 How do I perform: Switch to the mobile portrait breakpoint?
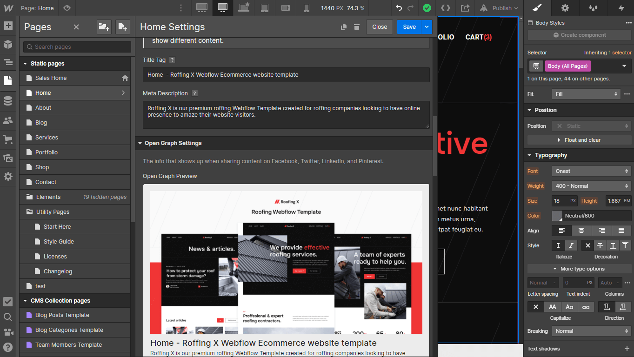[x=306, y=8]
